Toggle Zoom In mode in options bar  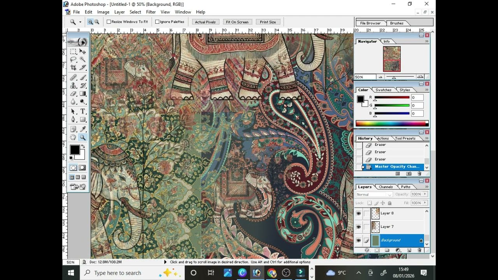[90, 22]
